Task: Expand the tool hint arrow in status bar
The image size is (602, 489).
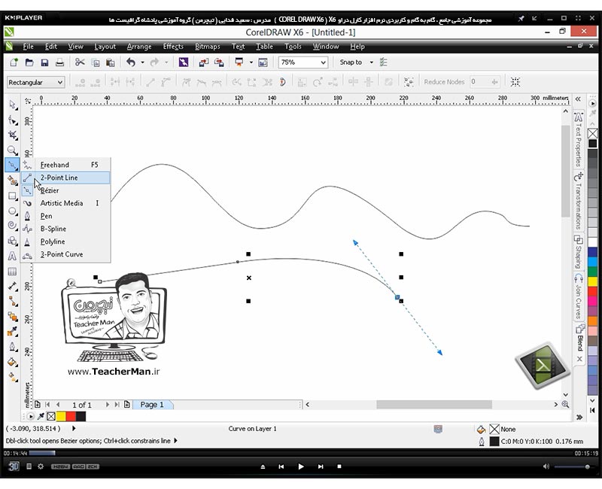Action: [x=175, y=441]
